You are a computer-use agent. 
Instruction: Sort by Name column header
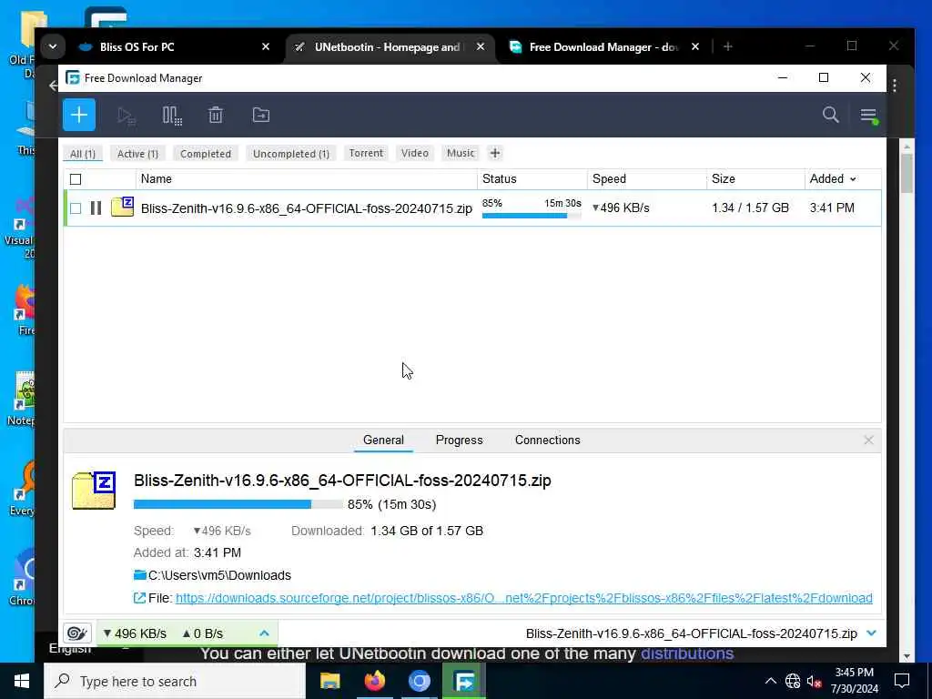click(157, 179)
